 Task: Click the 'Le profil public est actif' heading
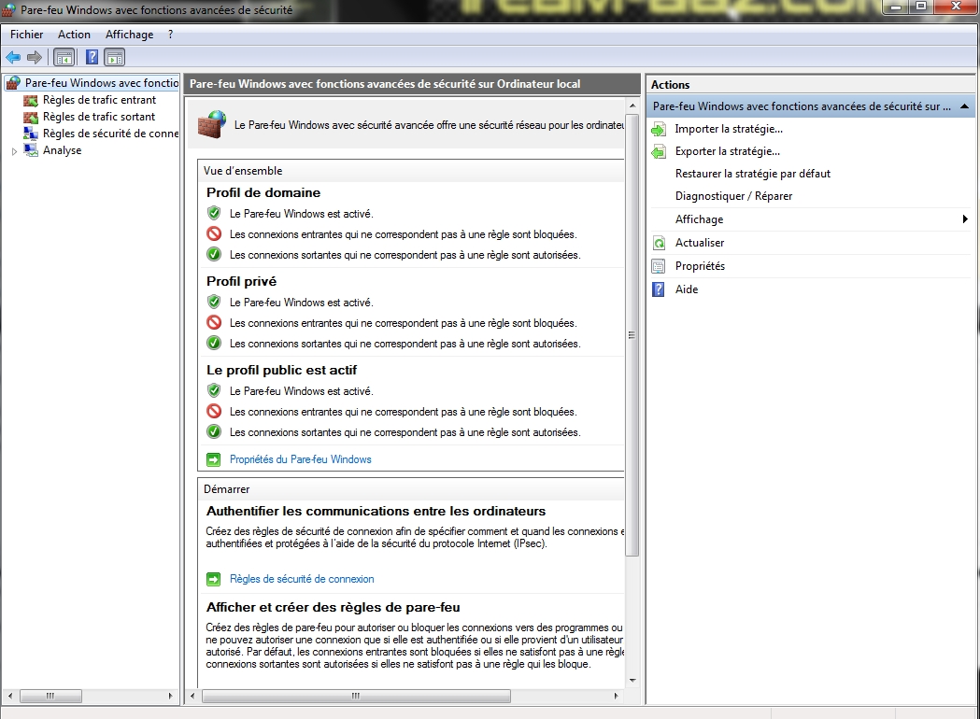point(281,371)
